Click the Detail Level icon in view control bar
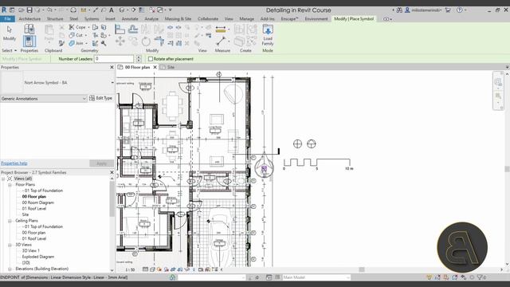 click(145, 269)
